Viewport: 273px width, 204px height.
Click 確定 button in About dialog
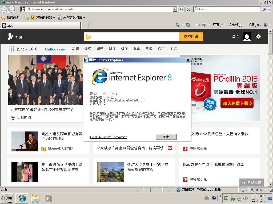[x=166, y=137]
